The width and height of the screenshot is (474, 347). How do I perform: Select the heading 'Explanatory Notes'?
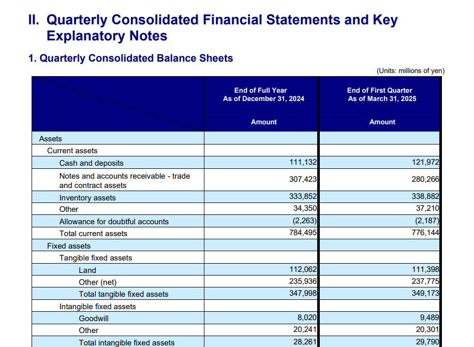107,36
